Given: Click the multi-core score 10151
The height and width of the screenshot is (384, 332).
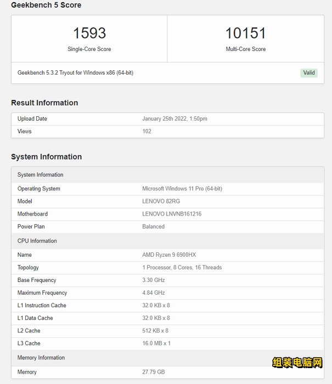Looking at the screenshot, I should pyautogui.click(x=245, y=33).
